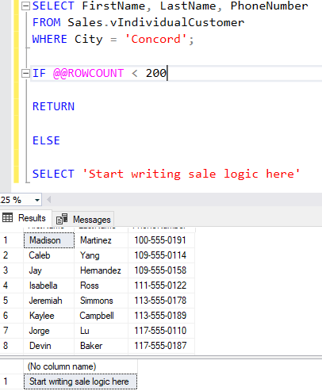
Task: Place cursor after the RETURN keyword
Action: point(75,106)
